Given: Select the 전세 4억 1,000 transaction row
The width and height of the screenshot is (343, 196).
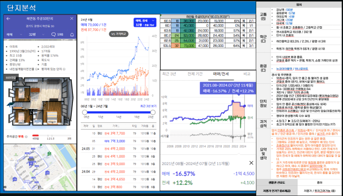Looking at the screenshot, I should tap(118, 156).
